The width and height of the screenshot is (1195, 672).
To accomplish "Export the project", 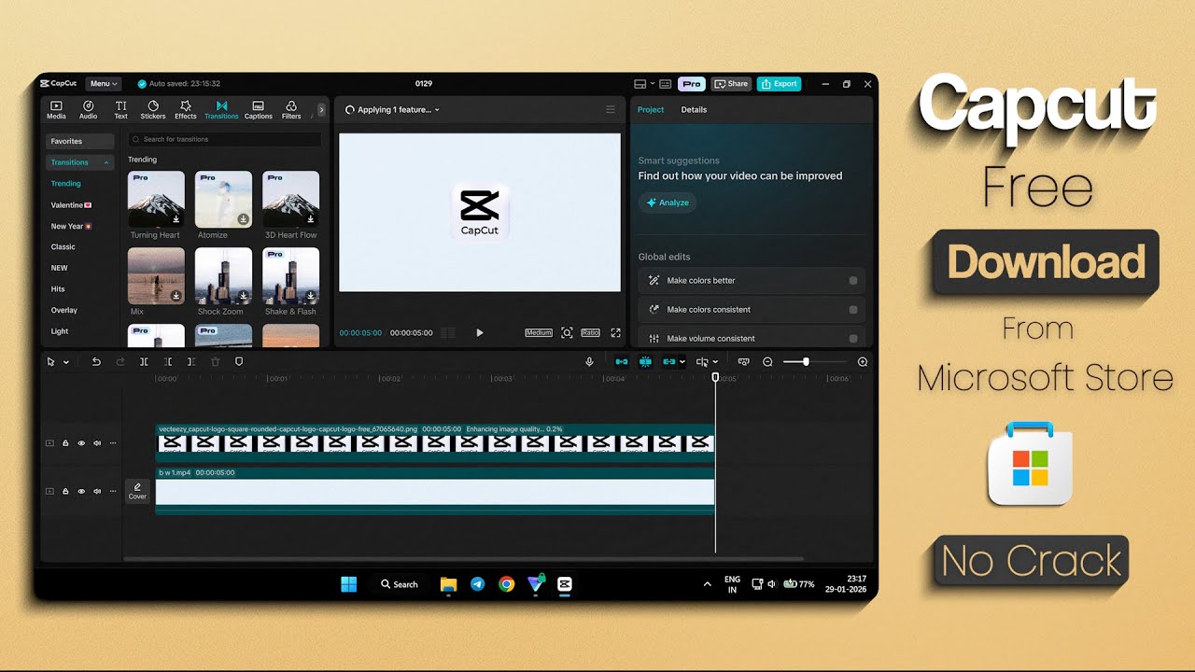I will (x=779, y=84).
